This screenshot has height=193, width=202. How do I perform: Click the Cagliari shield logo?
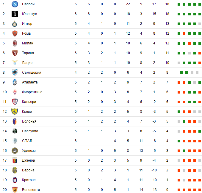coord(15,102)
